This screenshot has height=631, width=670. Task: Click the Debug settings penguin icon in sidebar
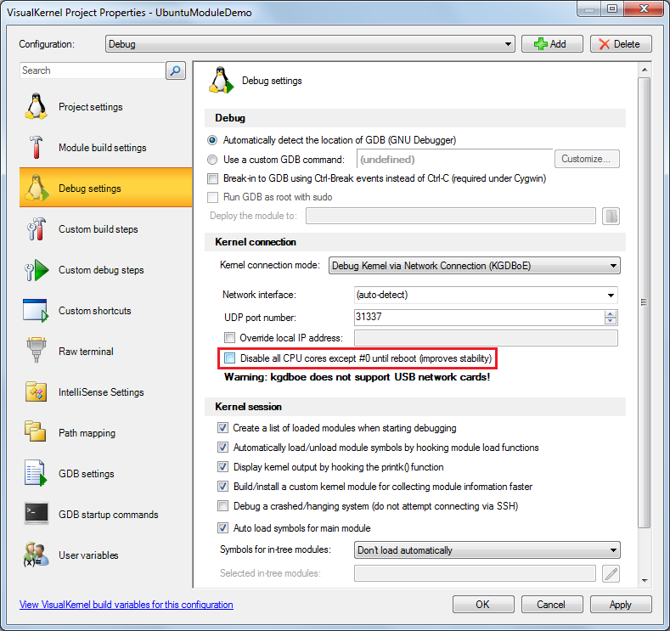point(36,188)
